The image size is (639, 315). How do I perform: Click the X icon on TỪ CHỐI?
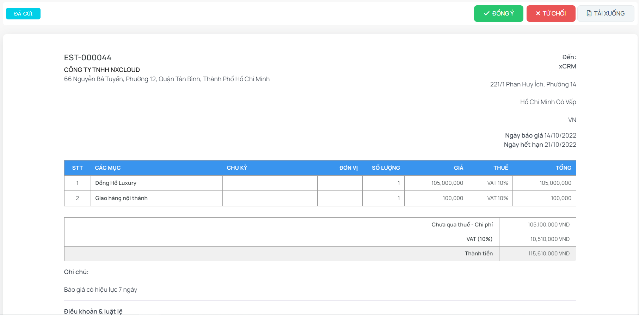tap(538, 13)
